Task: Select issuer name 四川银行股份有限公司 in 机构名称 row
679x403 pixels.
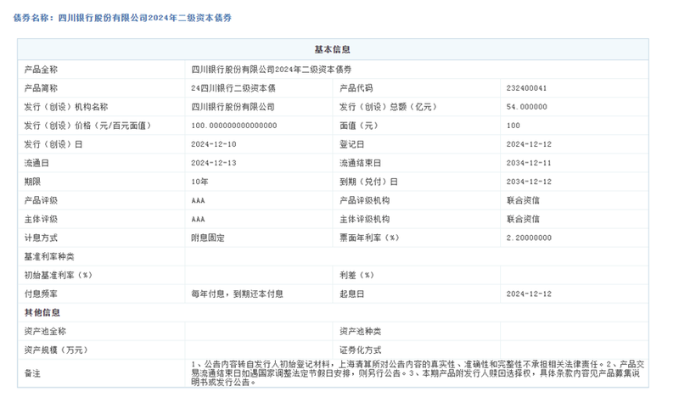Action: point(233,107)
